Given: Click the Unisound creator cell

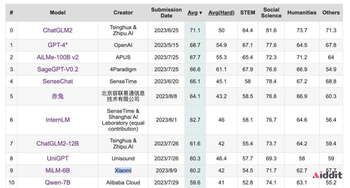Looking at the screenshot, I should point(123,159).
